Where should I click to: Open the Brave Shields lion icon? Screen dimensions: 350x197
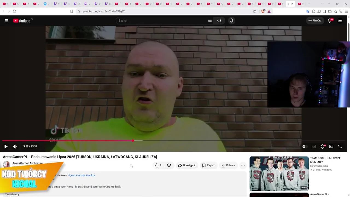tap(263, 11)
